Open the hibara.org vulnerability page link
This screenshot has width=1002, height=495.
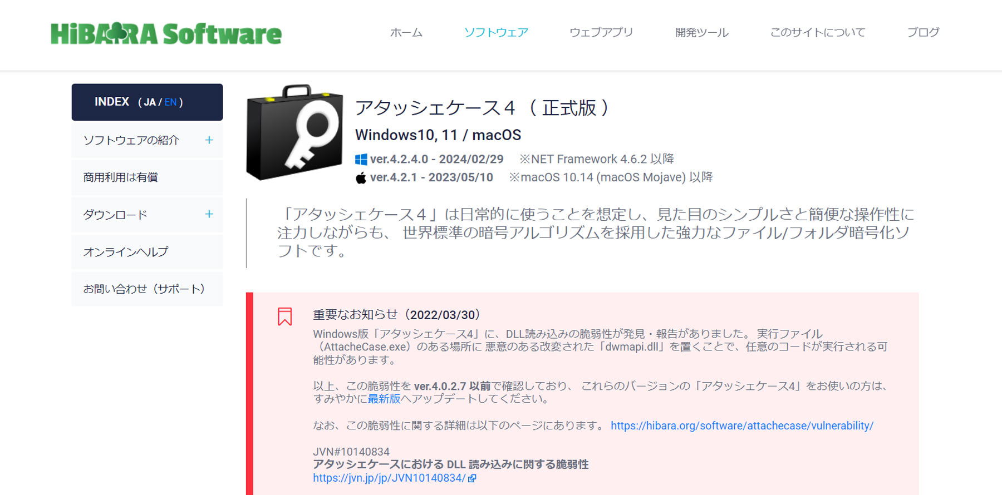[x=742, y=425]
